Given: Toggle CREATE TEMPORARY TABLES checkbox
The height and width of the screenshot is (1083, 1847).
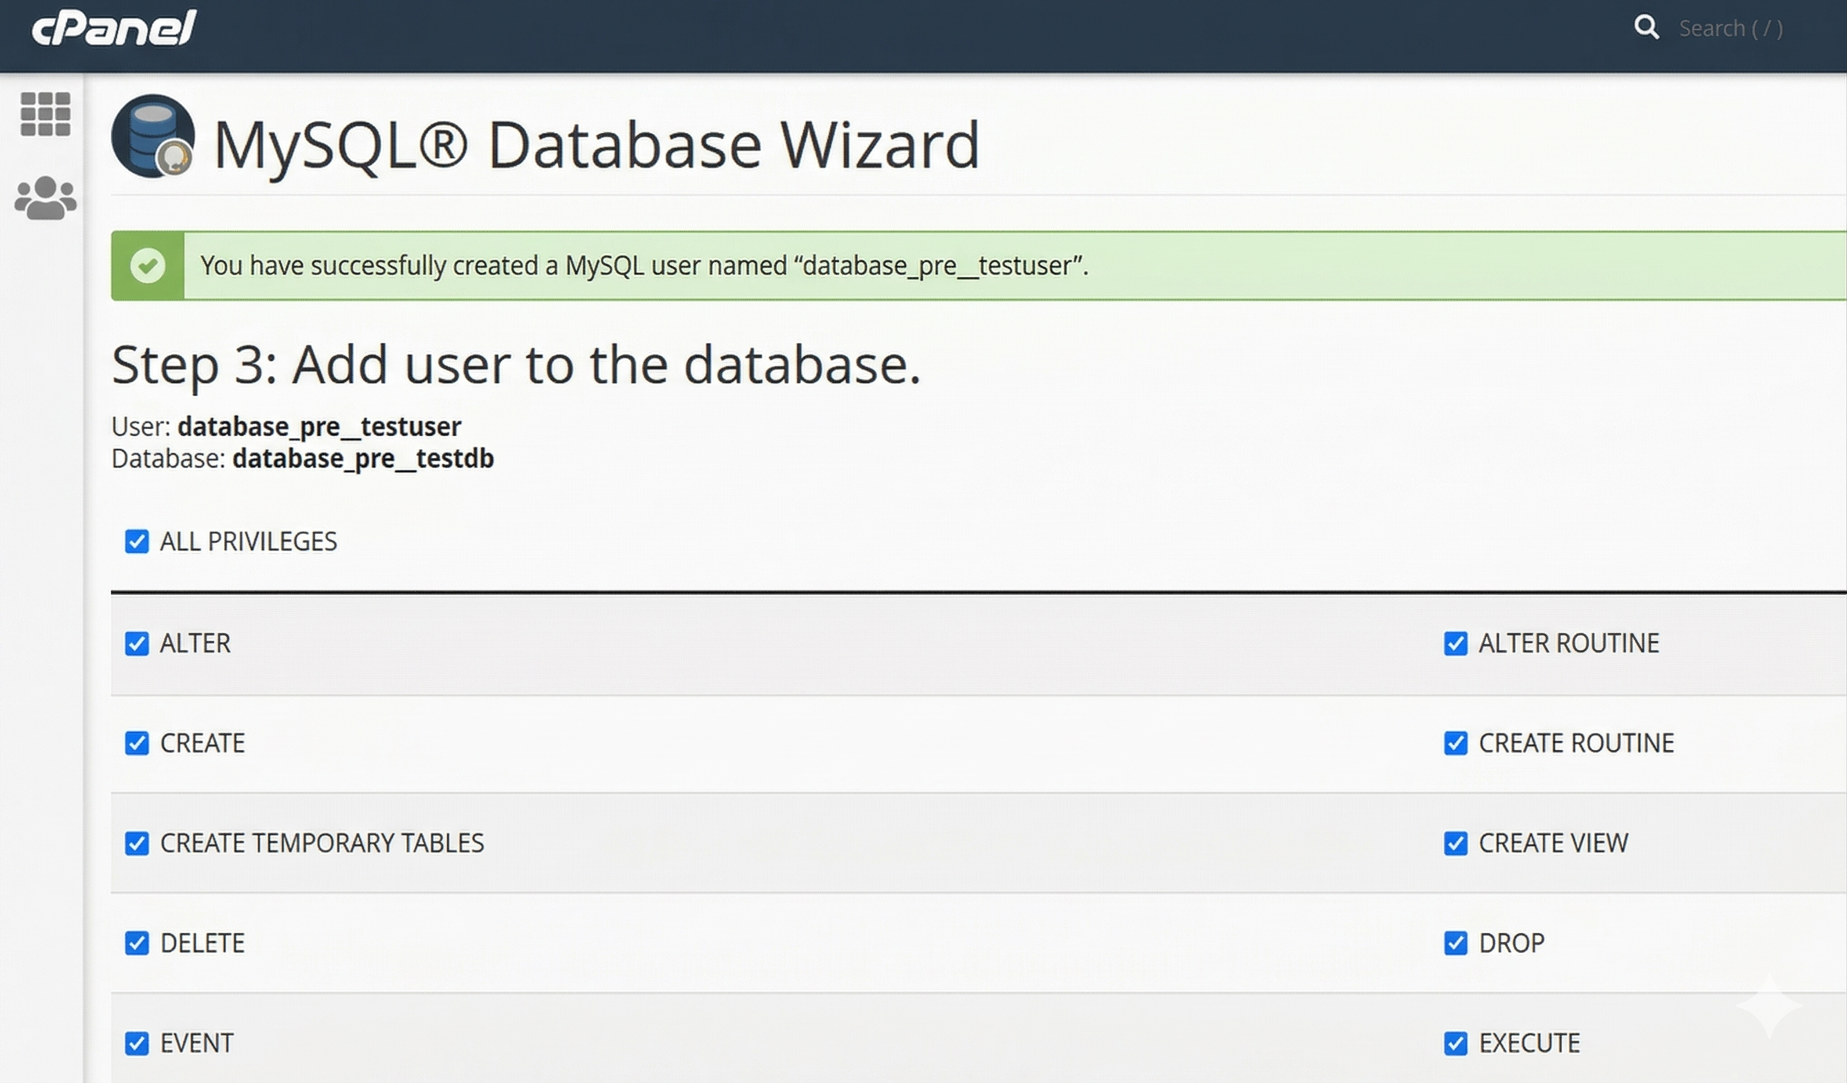Looking at the screenshot, I should click(137, 843).
